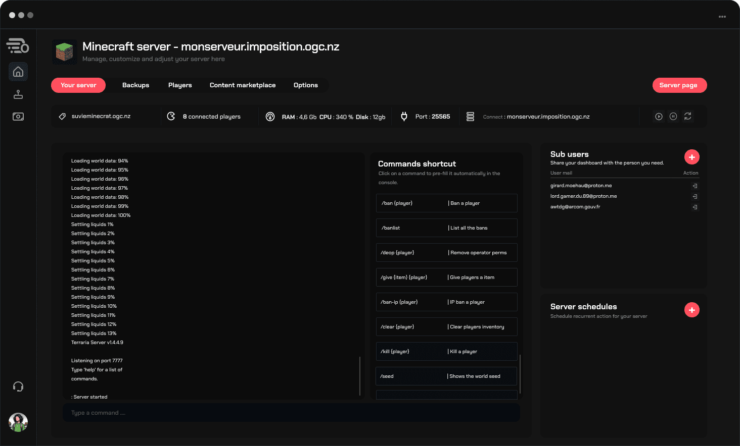Open the joystick game servers icon
The height and width of the screenshot is (446, 740).
(18, 94)
